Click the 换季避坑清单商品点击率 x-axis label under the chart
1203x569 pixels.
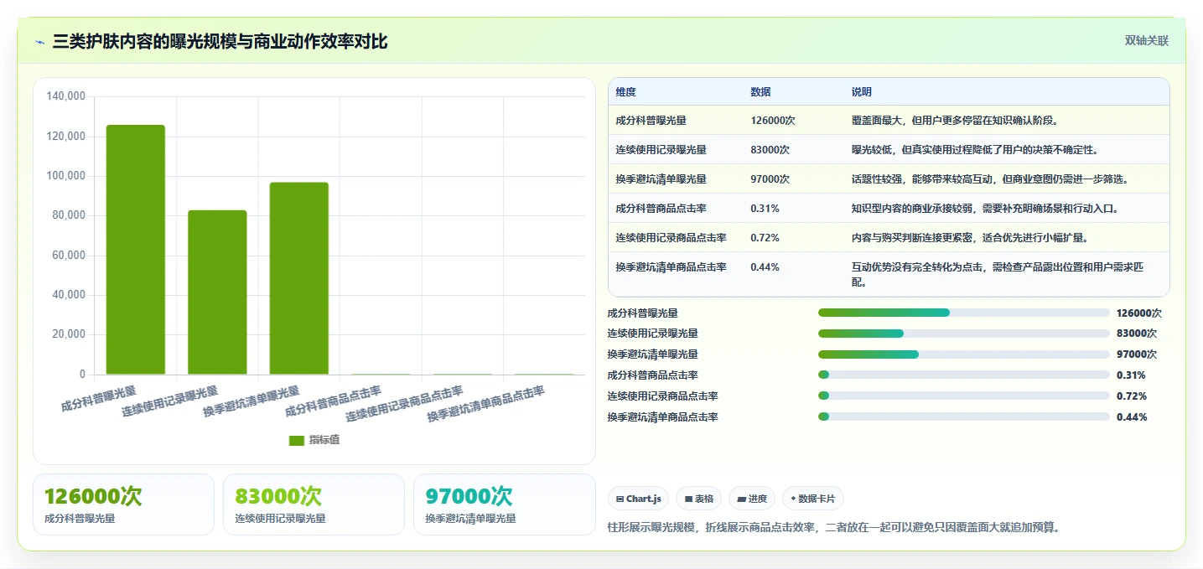click(x=486, y=404)
